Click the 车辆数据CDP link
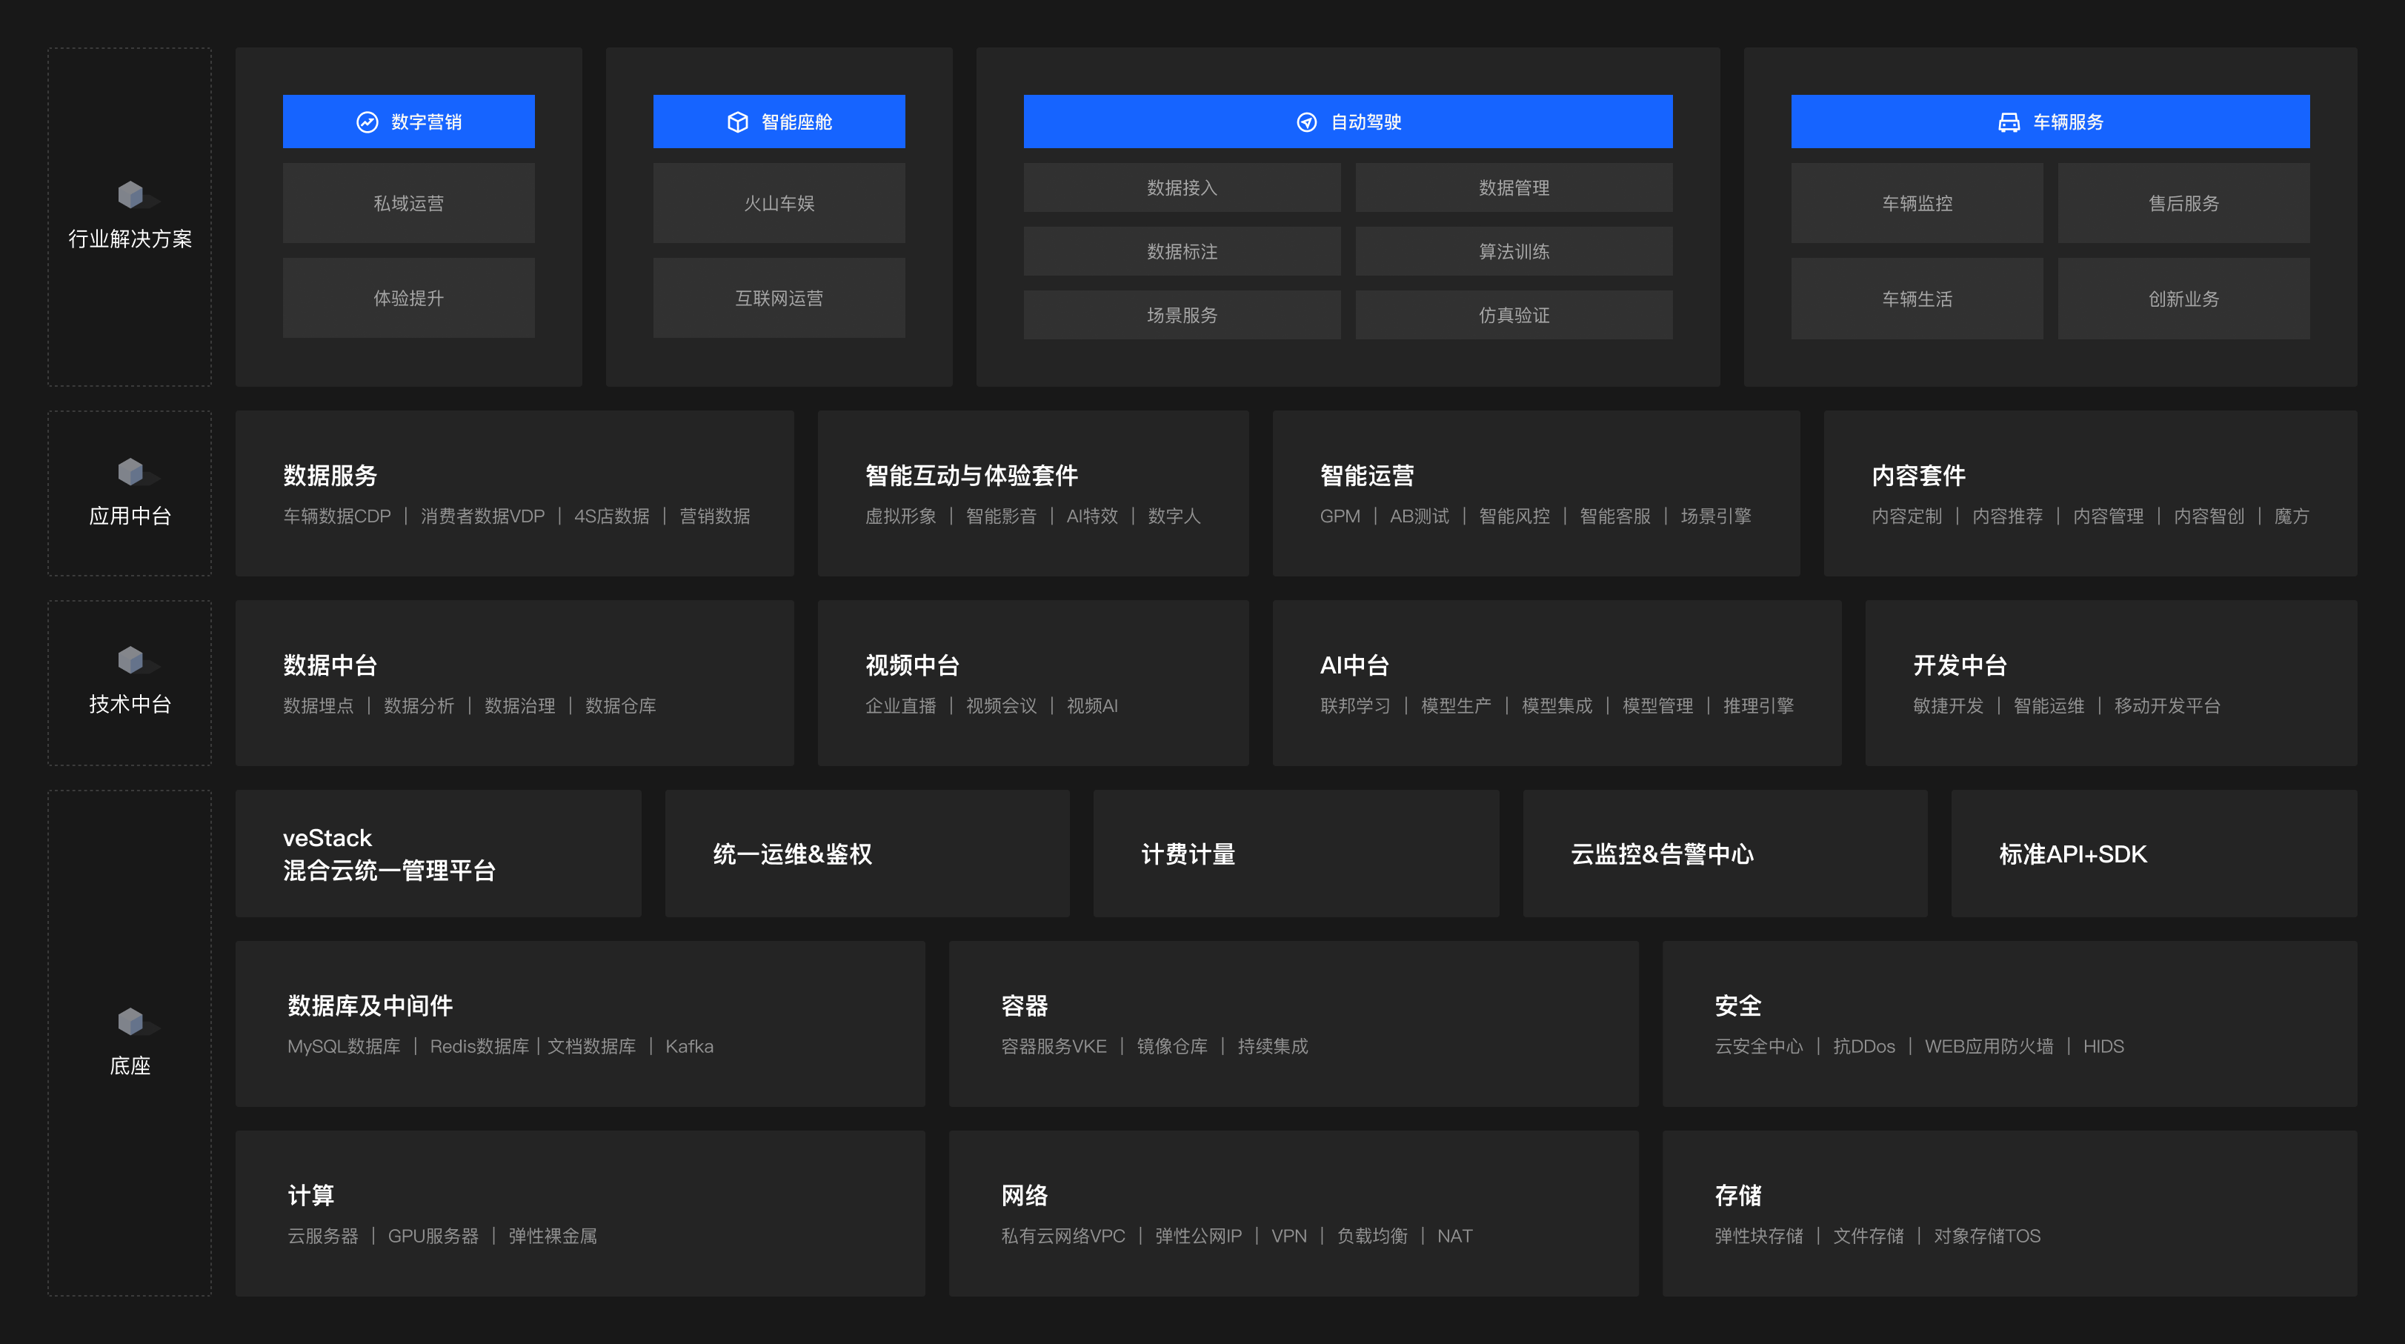The height and width of the screenshot is (1344, 2405). pos(337,516)
